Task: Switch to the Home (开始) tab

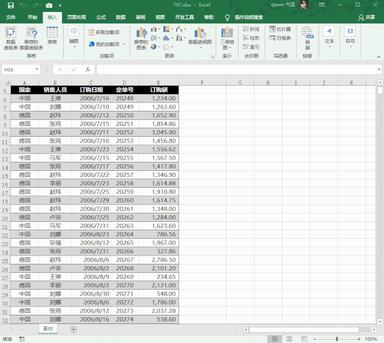Action: click(32, 17)
